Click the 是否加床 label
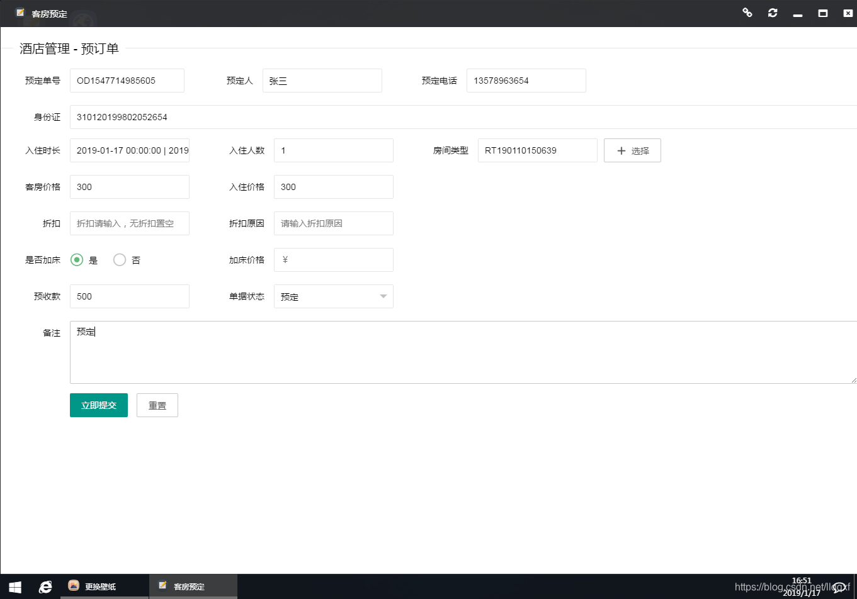Screen dimensions: 857x599 (x=43, y=260)
